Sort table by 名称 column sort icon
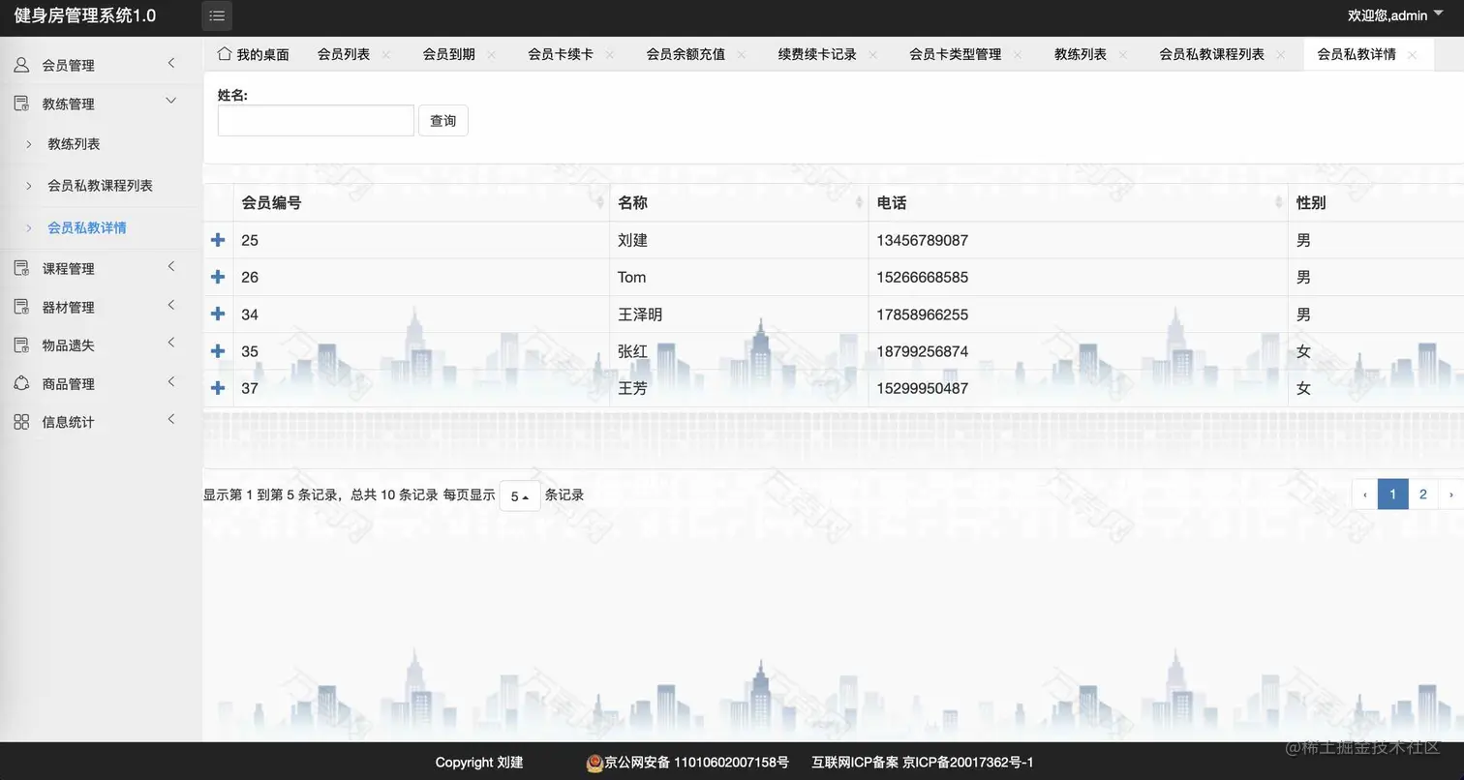This screenshot has height=780, width=1464. [x=860, y=203]
